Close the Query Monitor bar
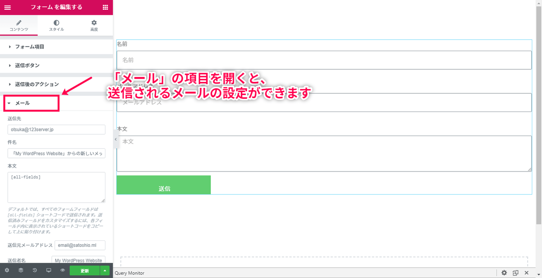Viewport: 542px width, 278px height. coord(526,273)
